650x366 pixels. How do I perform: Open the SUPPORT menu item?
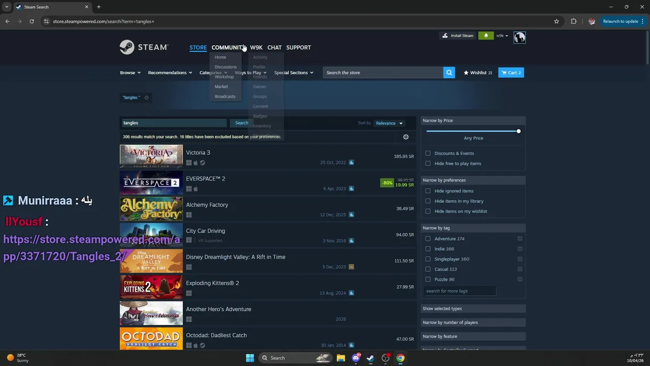point(299,47)
